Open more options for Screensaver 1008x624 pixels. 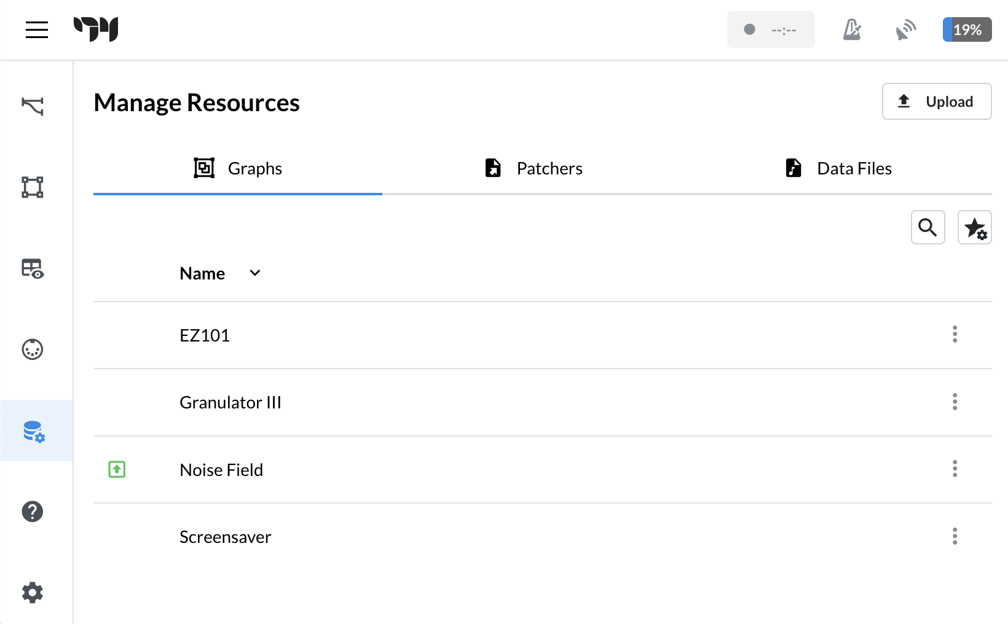click(x=955, y=537)
